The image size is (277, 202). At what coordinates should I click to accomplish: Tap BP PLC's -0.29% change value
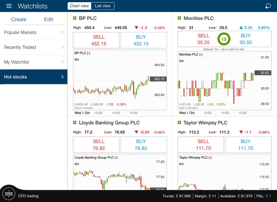159,28
